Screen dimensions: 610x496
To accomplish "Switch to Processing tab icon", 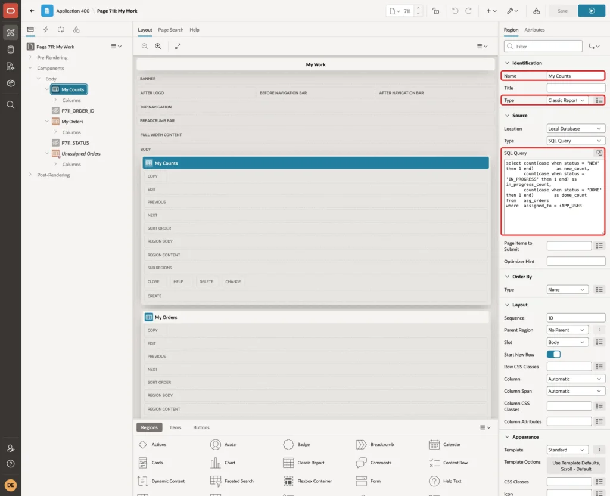I will pos(61,30).
